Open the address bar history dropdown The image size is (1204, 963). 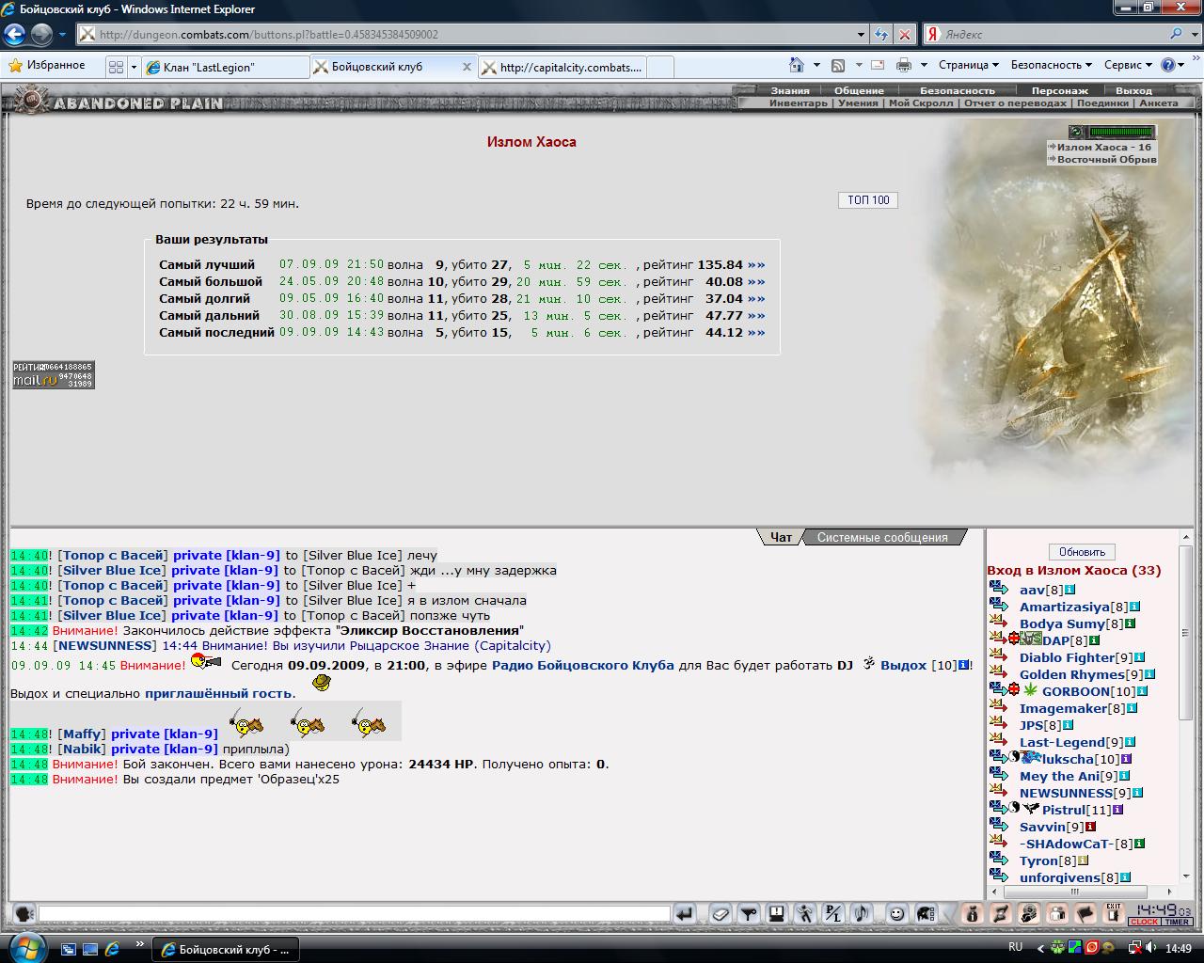[862, 35]
